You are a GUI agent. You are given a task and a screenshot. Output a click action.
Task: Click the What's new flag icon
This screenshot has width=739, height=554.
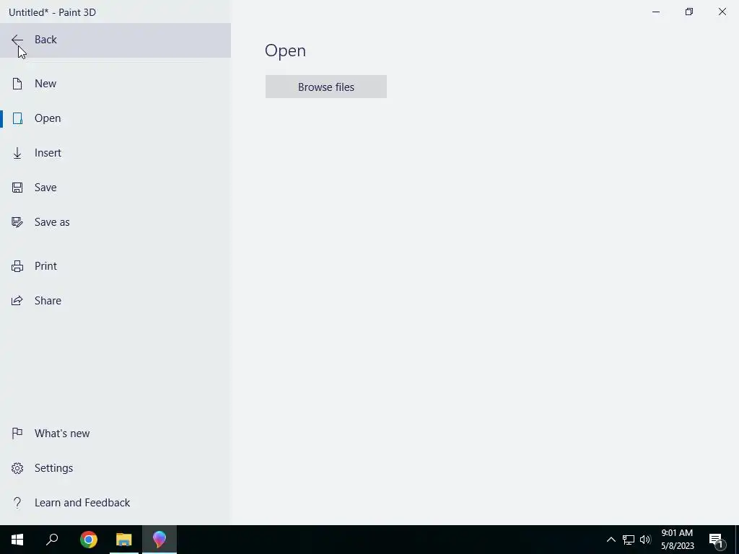pos(17,433)
